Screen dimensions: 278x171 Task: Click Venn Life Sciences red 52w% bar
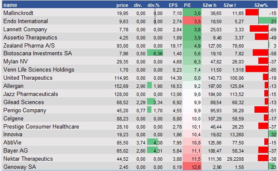pyautogui.click(x=257, y=69)
